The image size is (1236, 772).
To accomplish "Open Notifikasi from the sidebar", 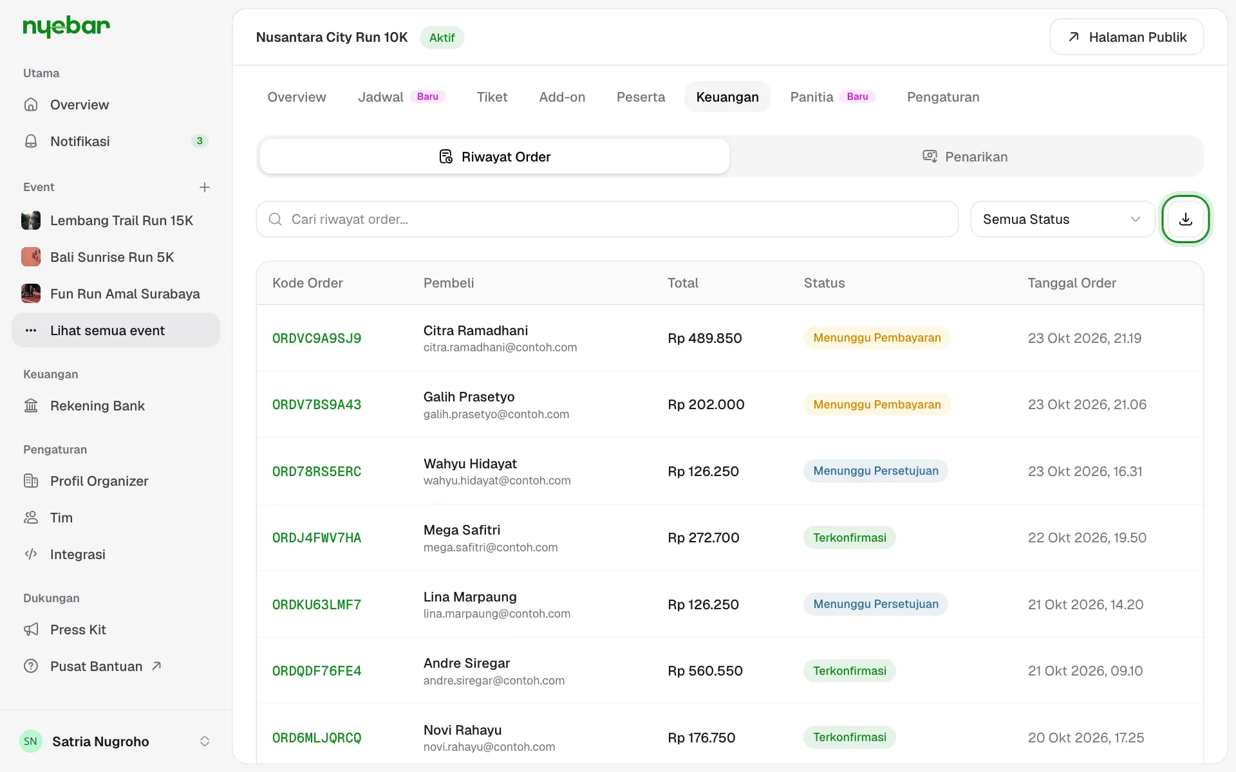I will click(x=116, y=141).
